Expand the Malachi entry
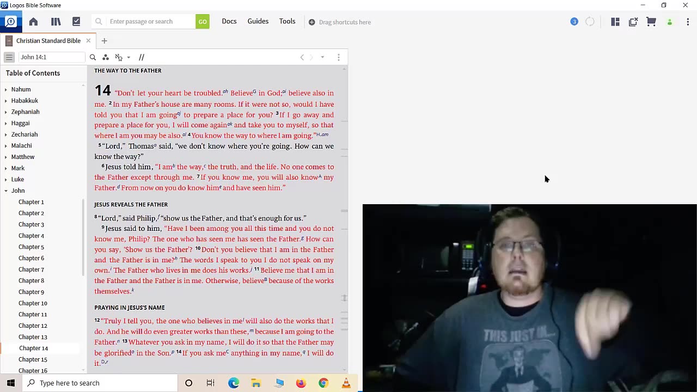The width and height of the screenshot is (697, 392). (x=6, y=146)
